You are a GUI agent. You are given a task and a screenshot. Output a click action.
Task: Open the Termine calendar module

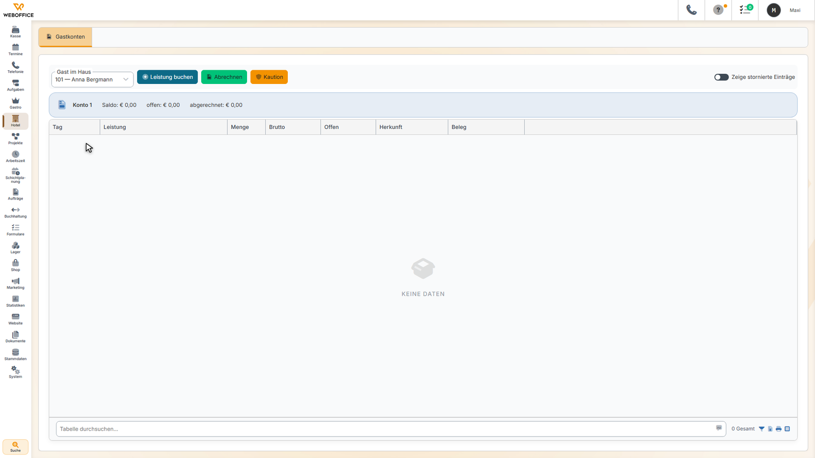(x=15, y=50)
